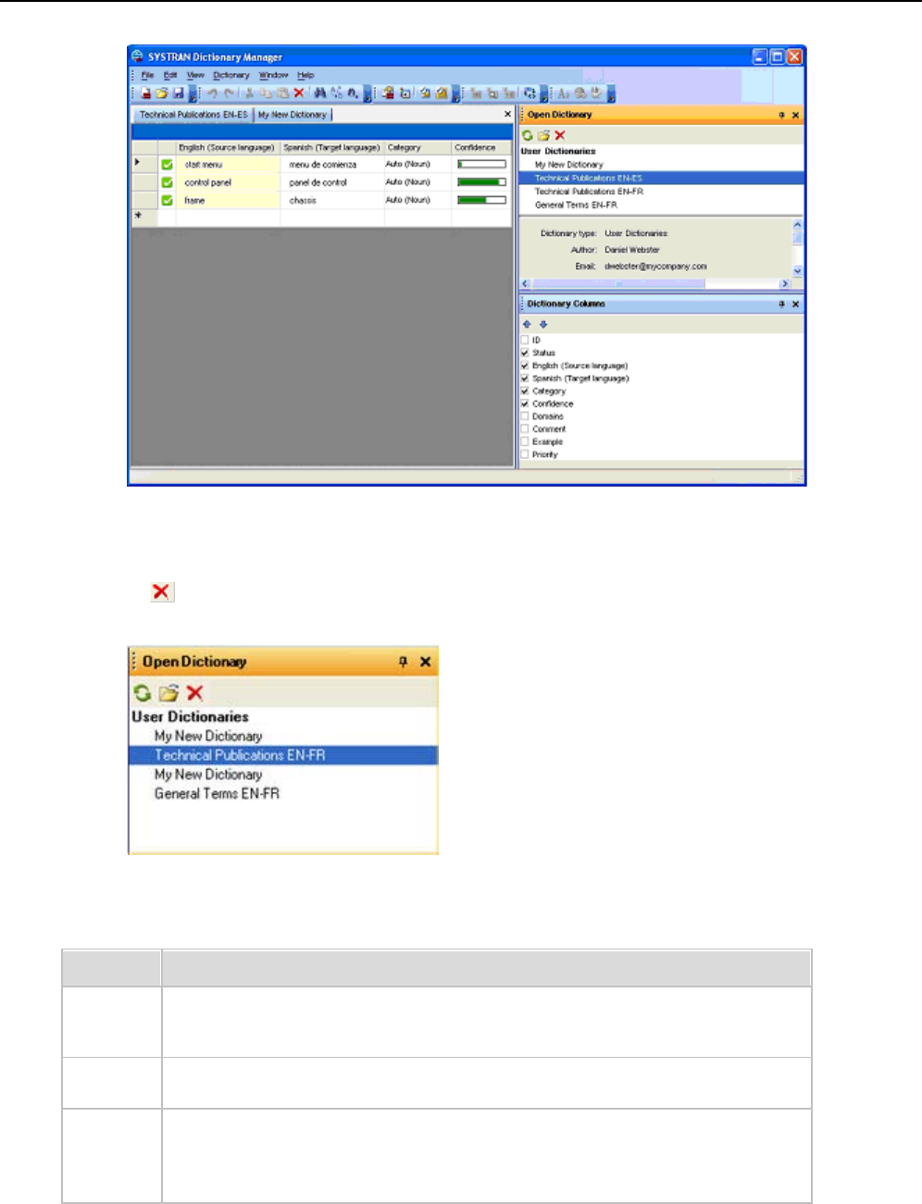Click the blue Move Up arrow in Dictionary Columns

pos(528,325)
